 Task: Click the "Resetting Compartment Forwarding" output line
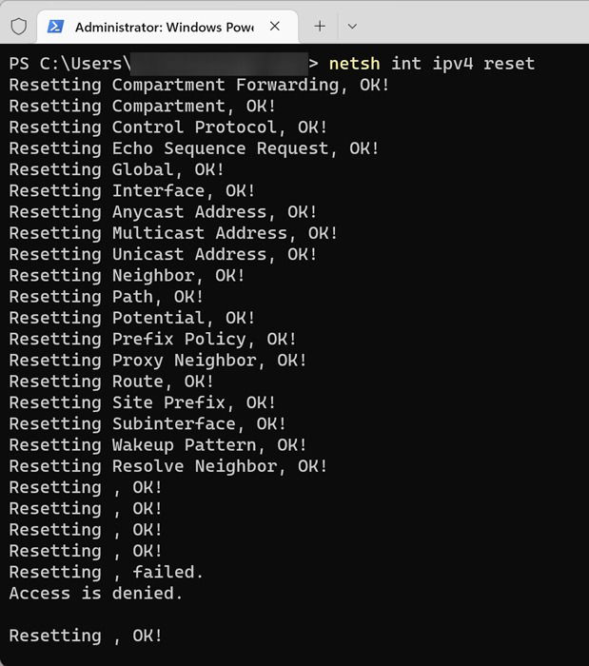[199, 85]
